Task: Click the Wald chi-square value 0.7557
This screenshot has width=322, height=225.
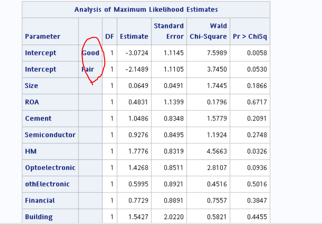Action: 217,200
